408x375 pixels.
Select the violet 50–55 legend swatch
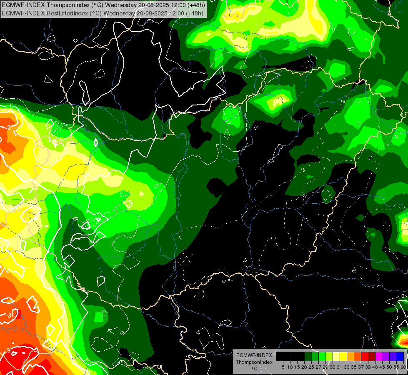[393, 356]
